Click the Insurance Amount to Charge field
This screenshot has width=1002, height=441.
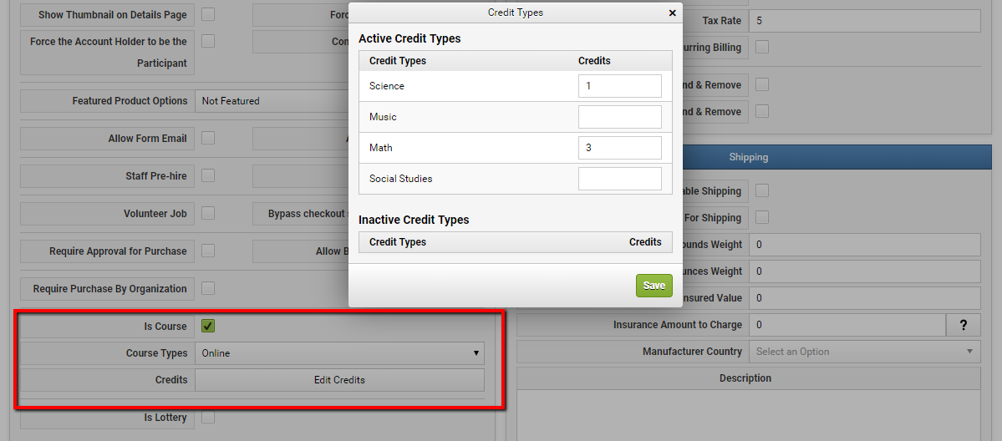point(847,325)
